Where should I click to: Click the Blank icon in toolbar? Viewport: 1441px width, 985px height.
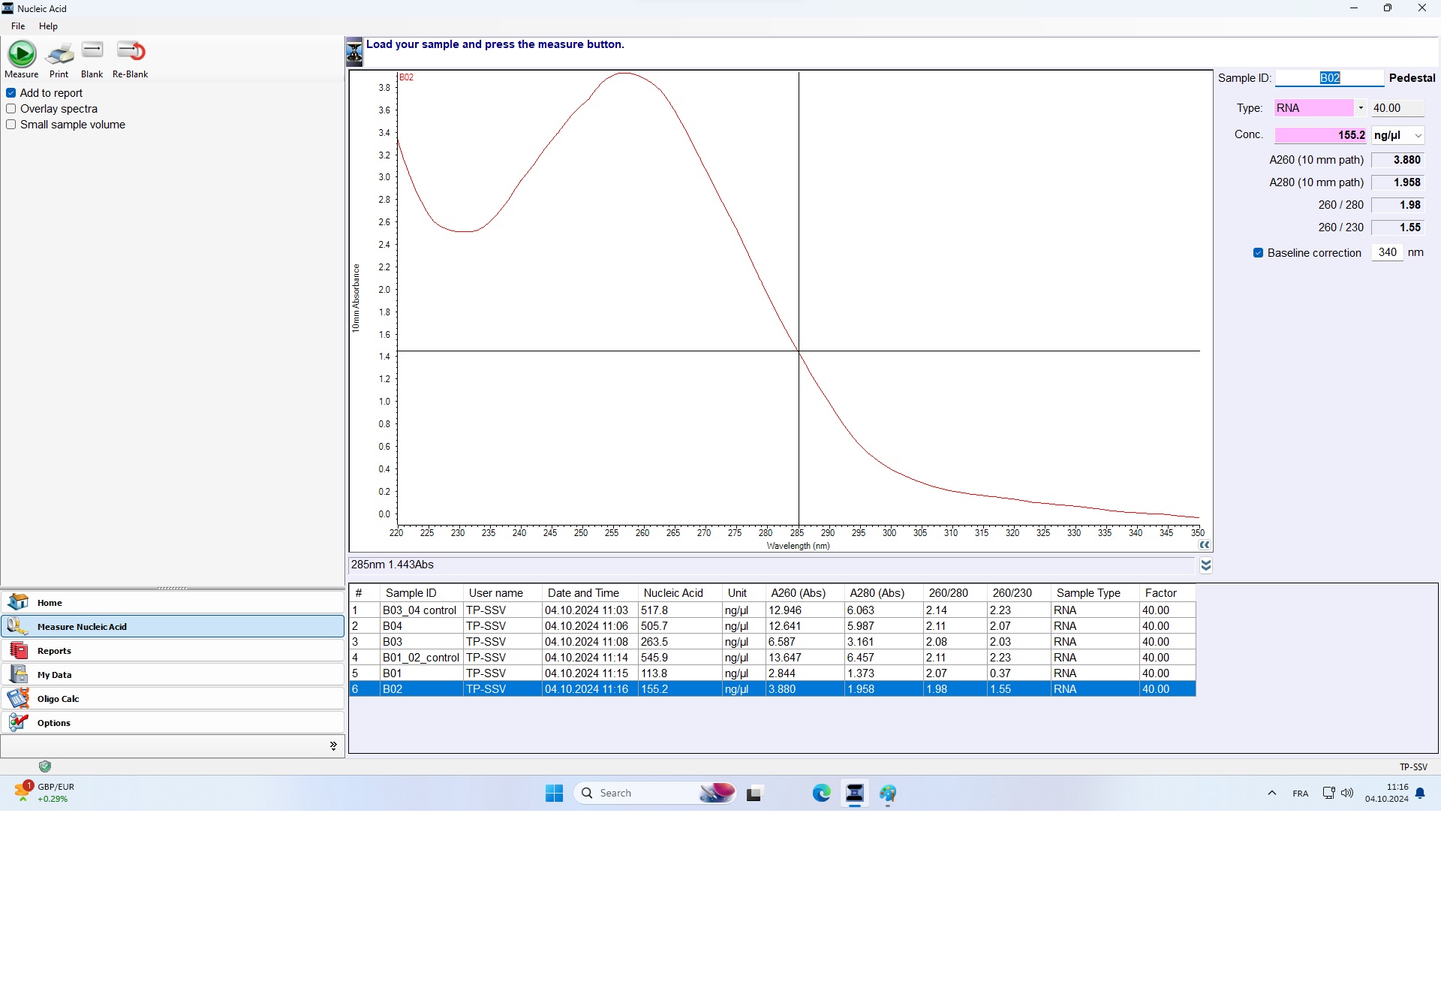coord(92,51)
